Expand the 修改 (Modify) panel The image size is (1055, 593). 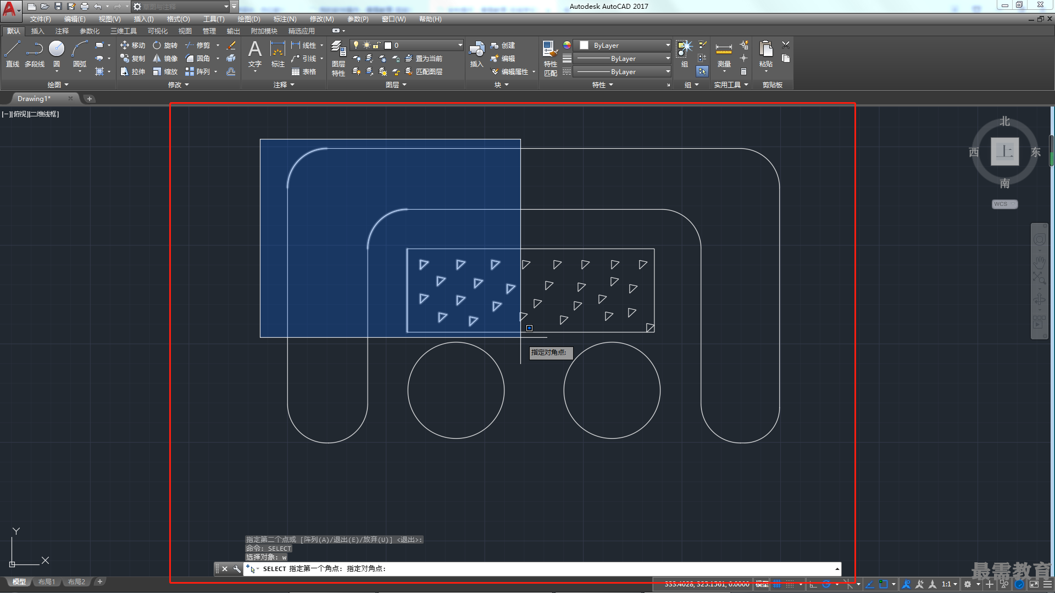(178, 85)
